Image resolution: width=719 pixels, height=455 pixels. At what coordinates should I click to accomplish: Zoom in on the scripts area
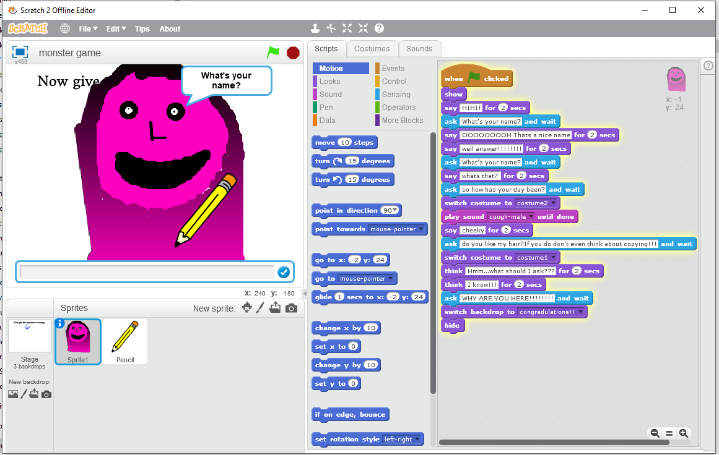tap(683, 433)
